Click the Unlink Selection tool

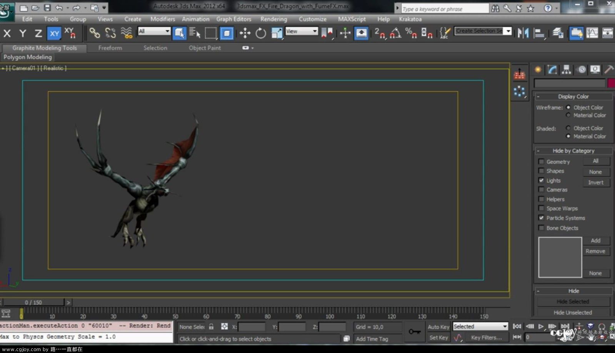coord(110,33)
